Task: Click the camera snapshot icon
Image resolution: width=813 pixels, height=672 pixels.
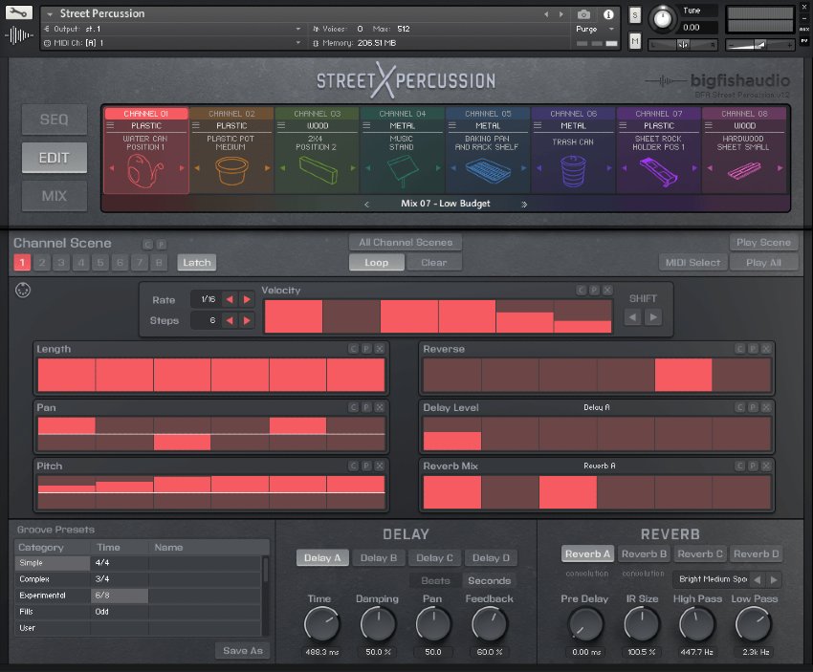Action: (x=584, y=14)
